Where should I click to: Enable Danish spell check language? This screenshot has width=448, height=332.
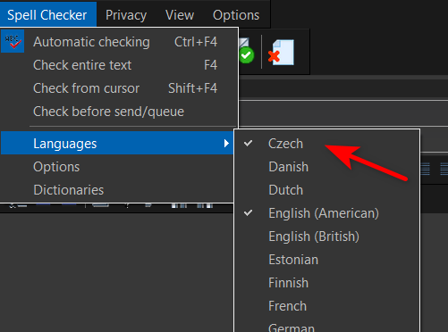pos(327,167)
